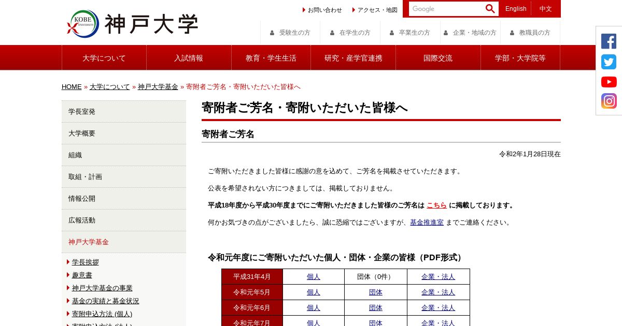Open 趣意書 sidebar sublink
Image resolution: width=622 pixels, height=326 pixels.
click(82, 275)
